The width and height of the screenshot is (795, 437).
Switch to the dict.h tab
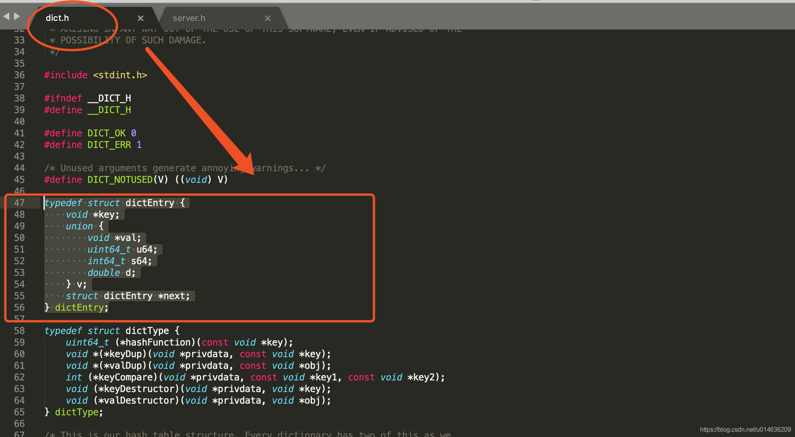coord(57,18)
